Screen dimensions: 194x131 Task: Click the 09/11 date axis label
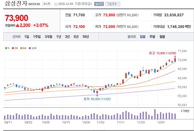[8, 122]
